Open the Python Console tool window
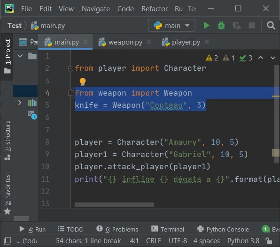Viewport: 280px width, 247px height. [223, 229]
